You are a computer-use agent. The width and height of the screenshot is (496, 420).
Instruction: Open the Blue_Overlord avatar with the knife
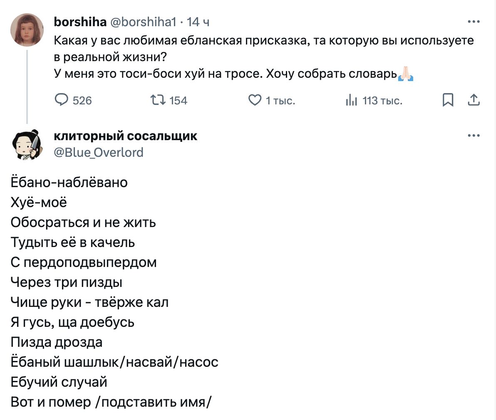(x=27, y=143)
